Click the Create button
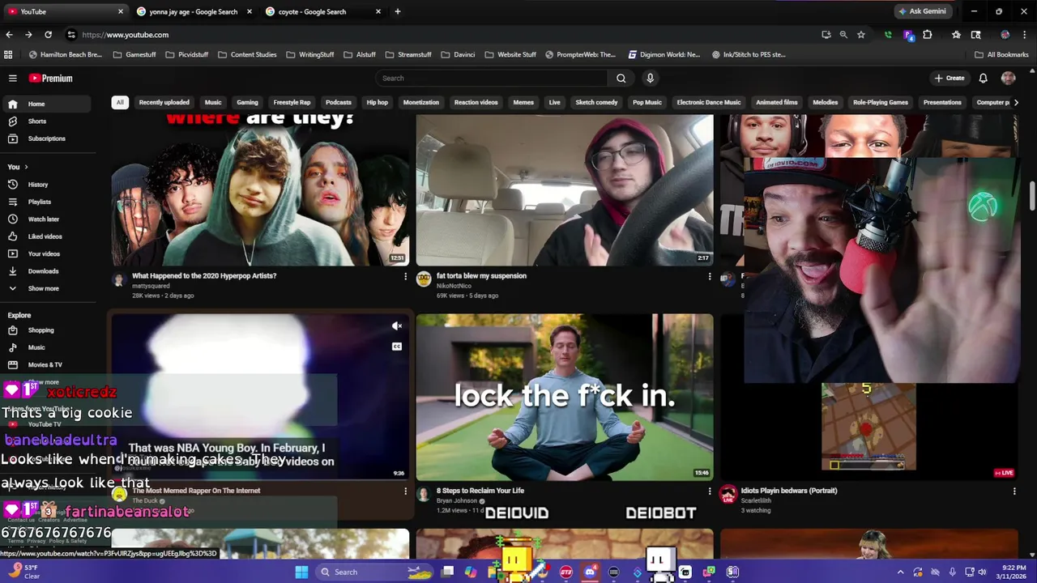 [950, 79]
